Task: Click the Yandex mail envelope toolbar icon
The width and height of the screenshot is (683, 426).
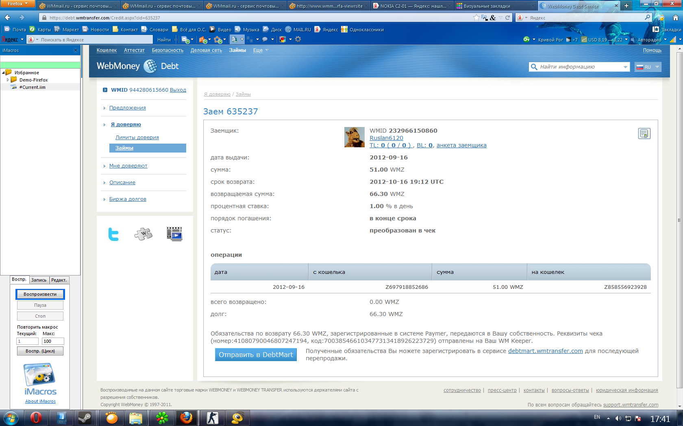Action: [185, 39]
